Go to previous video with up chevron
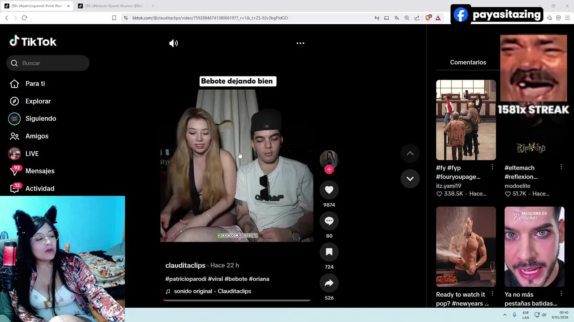Viewport: 574px width, 322px height. [x=410, y=153]
